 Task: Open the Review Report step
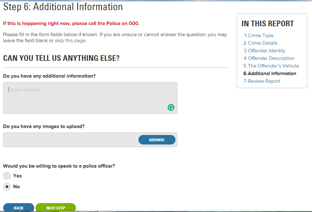point(264,81)
